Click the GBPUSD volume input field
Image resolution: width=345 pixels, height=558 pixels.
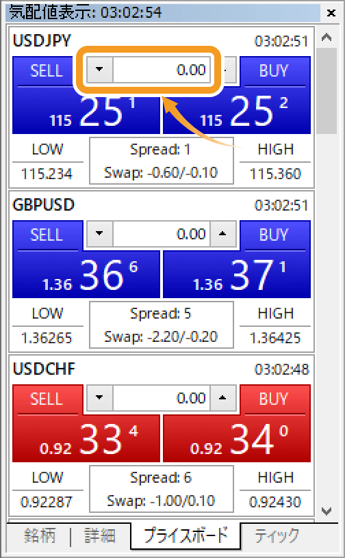(x=162, y=233)
